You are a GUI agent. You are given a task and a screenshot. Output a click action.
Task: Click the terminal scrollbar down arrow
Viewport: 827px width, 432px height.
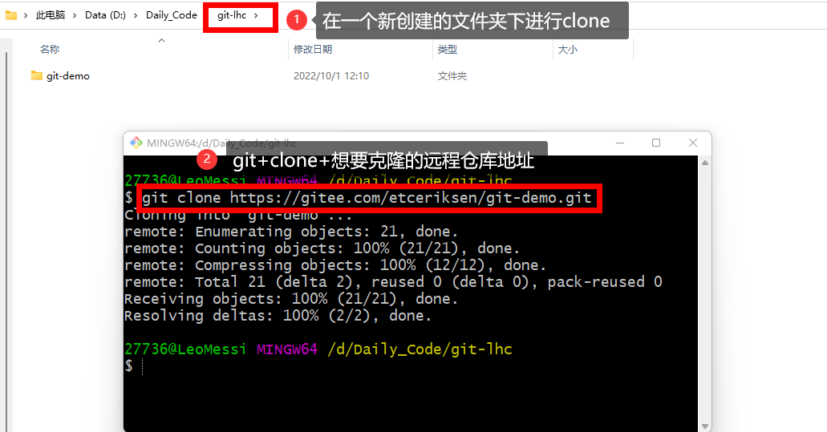(704, 426)
